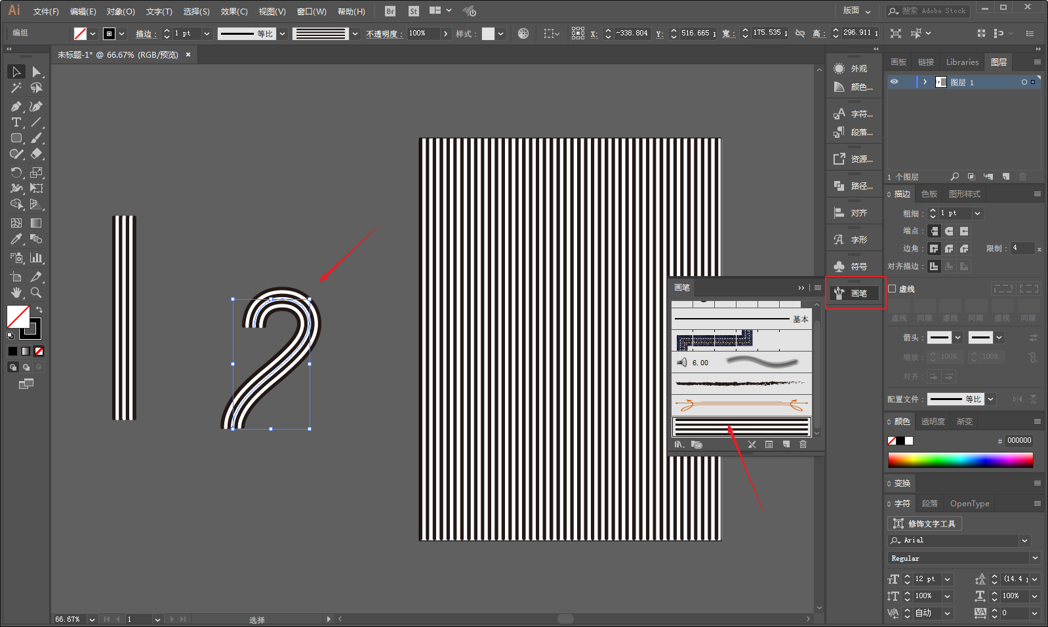Select the Rectangle tool
This screenshot has width=1048, height=627.
pyautogui.click(x=16, y=138)
